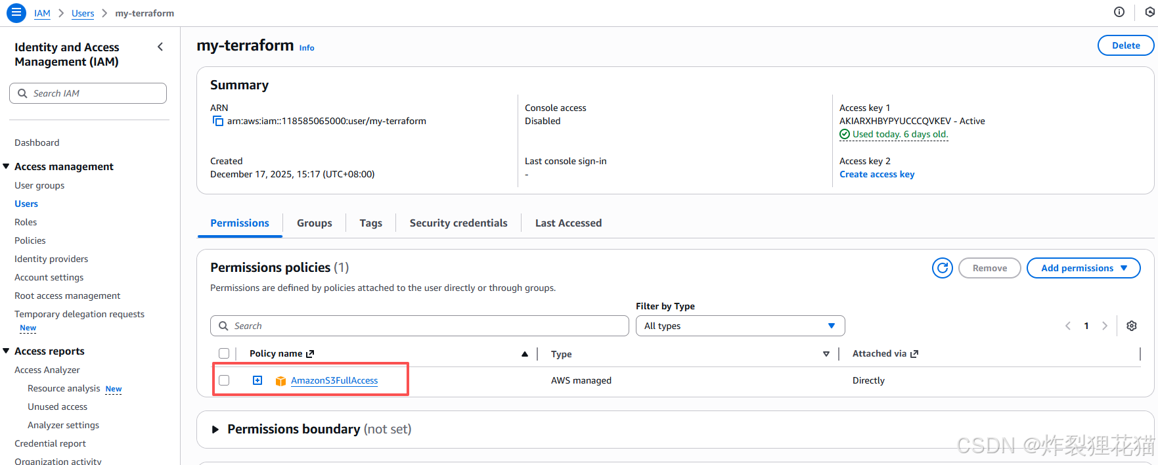1158x465 pixels.
Task: Click the external link icon beside Attached via
Action: coord(914,353)
